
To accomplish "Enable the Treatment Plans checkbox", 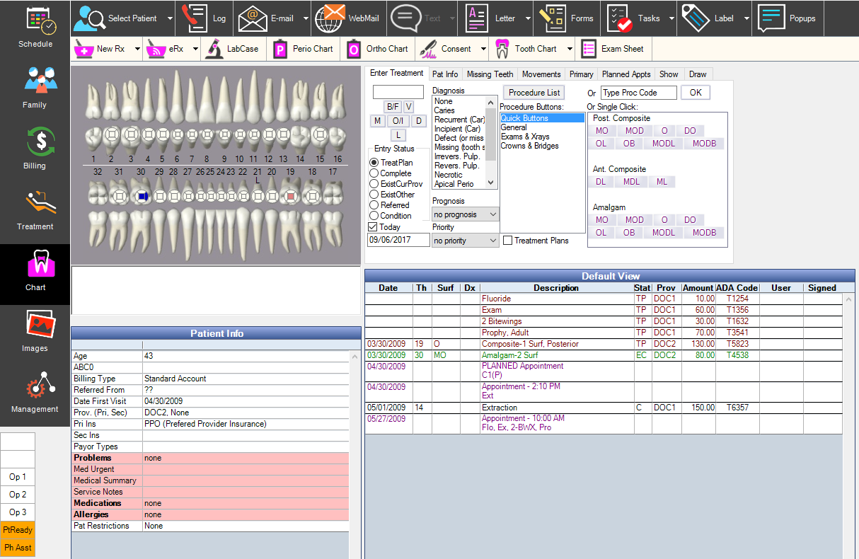I will click(x=507, y=241).
